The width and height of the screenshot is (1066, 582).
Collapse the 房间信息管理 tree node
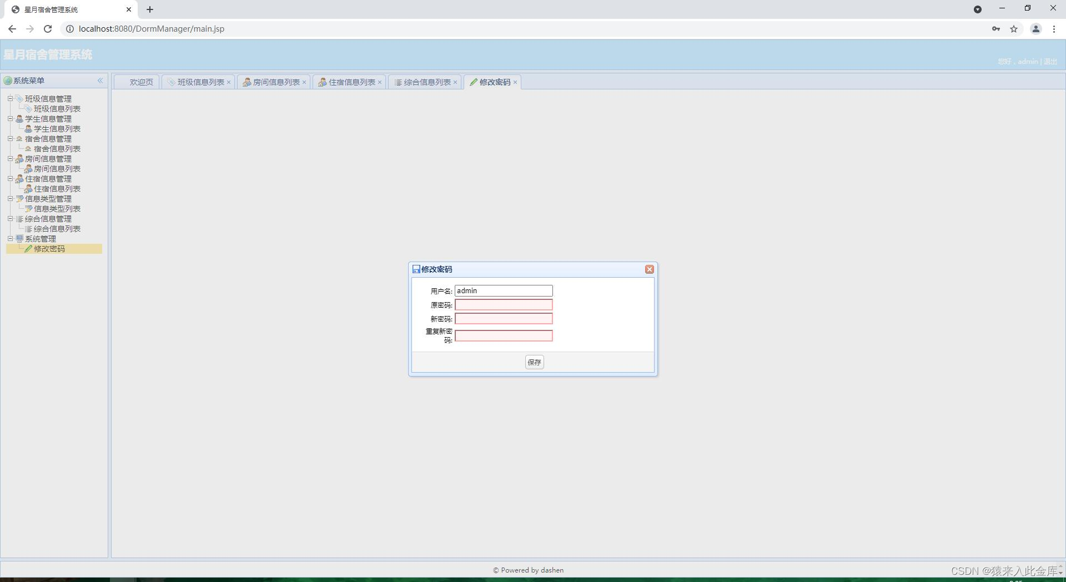[10, 159]
